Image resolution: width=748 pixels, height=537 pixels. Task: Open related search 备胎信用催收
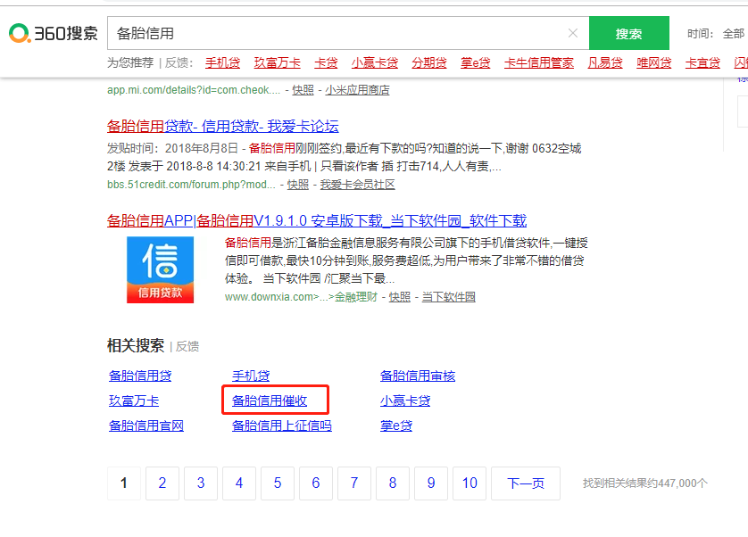[270, 401]
